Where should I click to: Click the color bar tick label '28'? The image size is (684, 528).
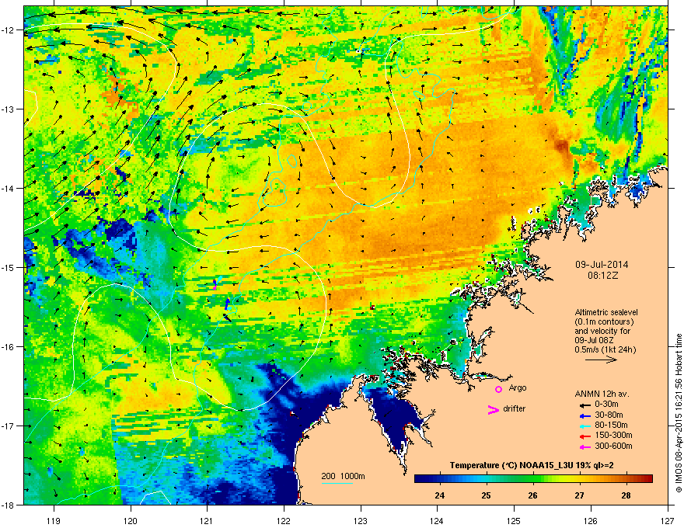point(626,495)
